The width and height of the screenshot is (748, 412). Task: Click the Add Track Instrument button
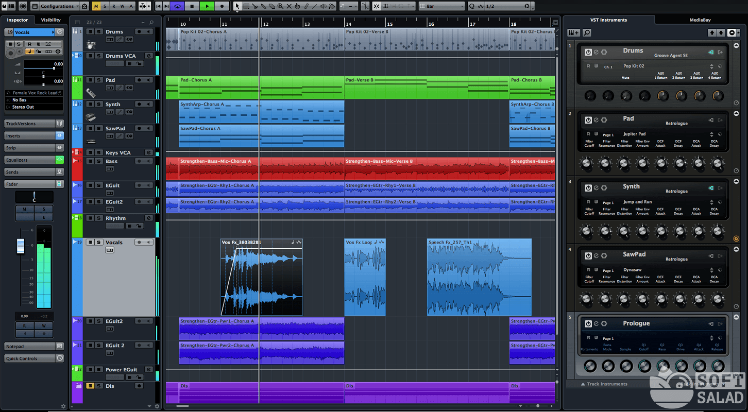point(573,32)
